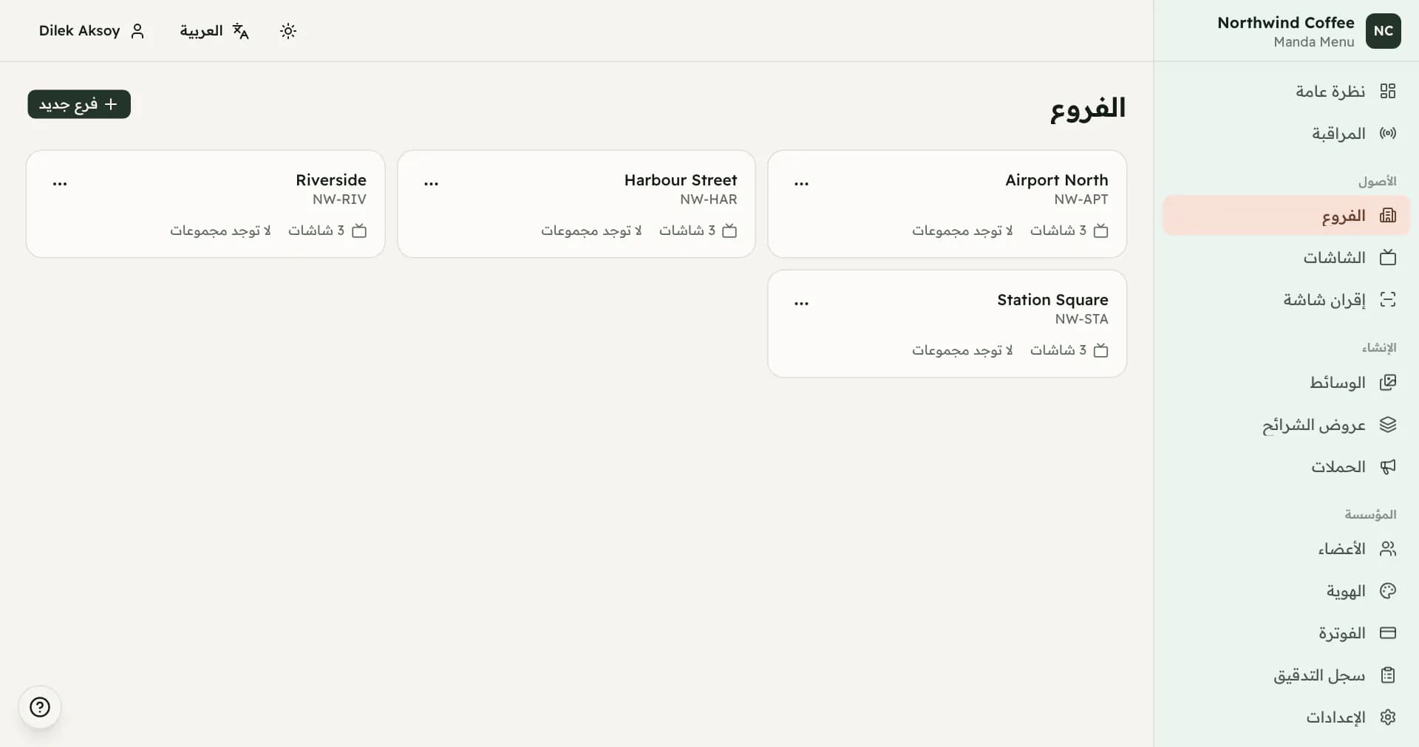
Task: Toggle the sun light theme icon
Action: point(288,31)
